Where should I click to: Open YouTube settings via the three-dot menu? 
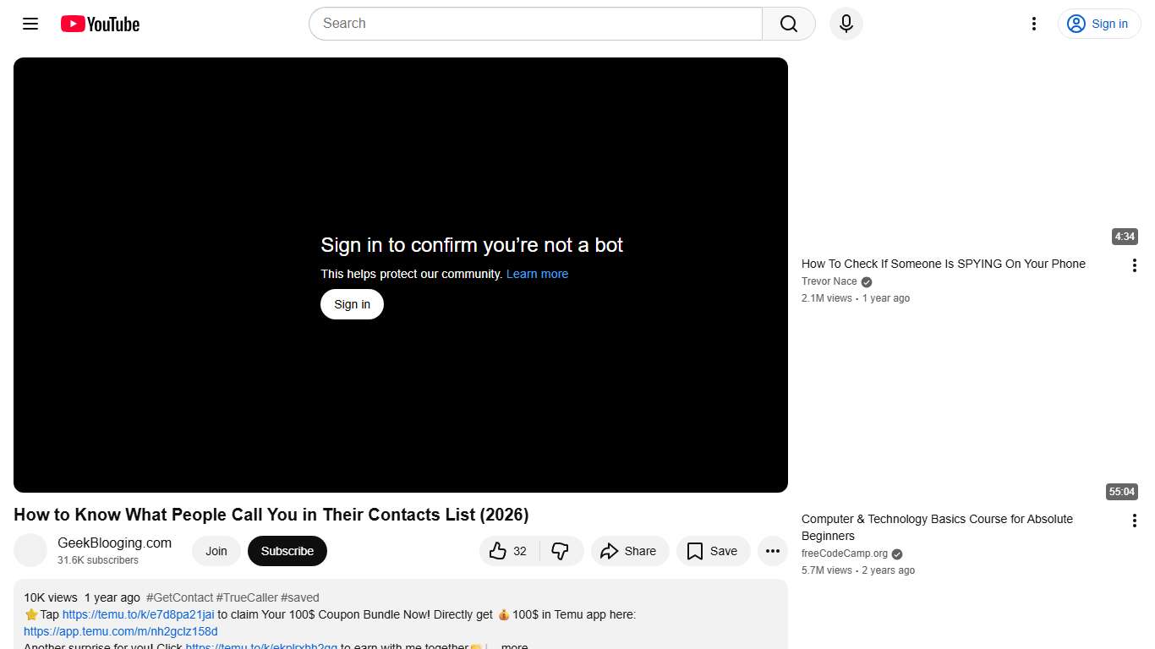1033,24
